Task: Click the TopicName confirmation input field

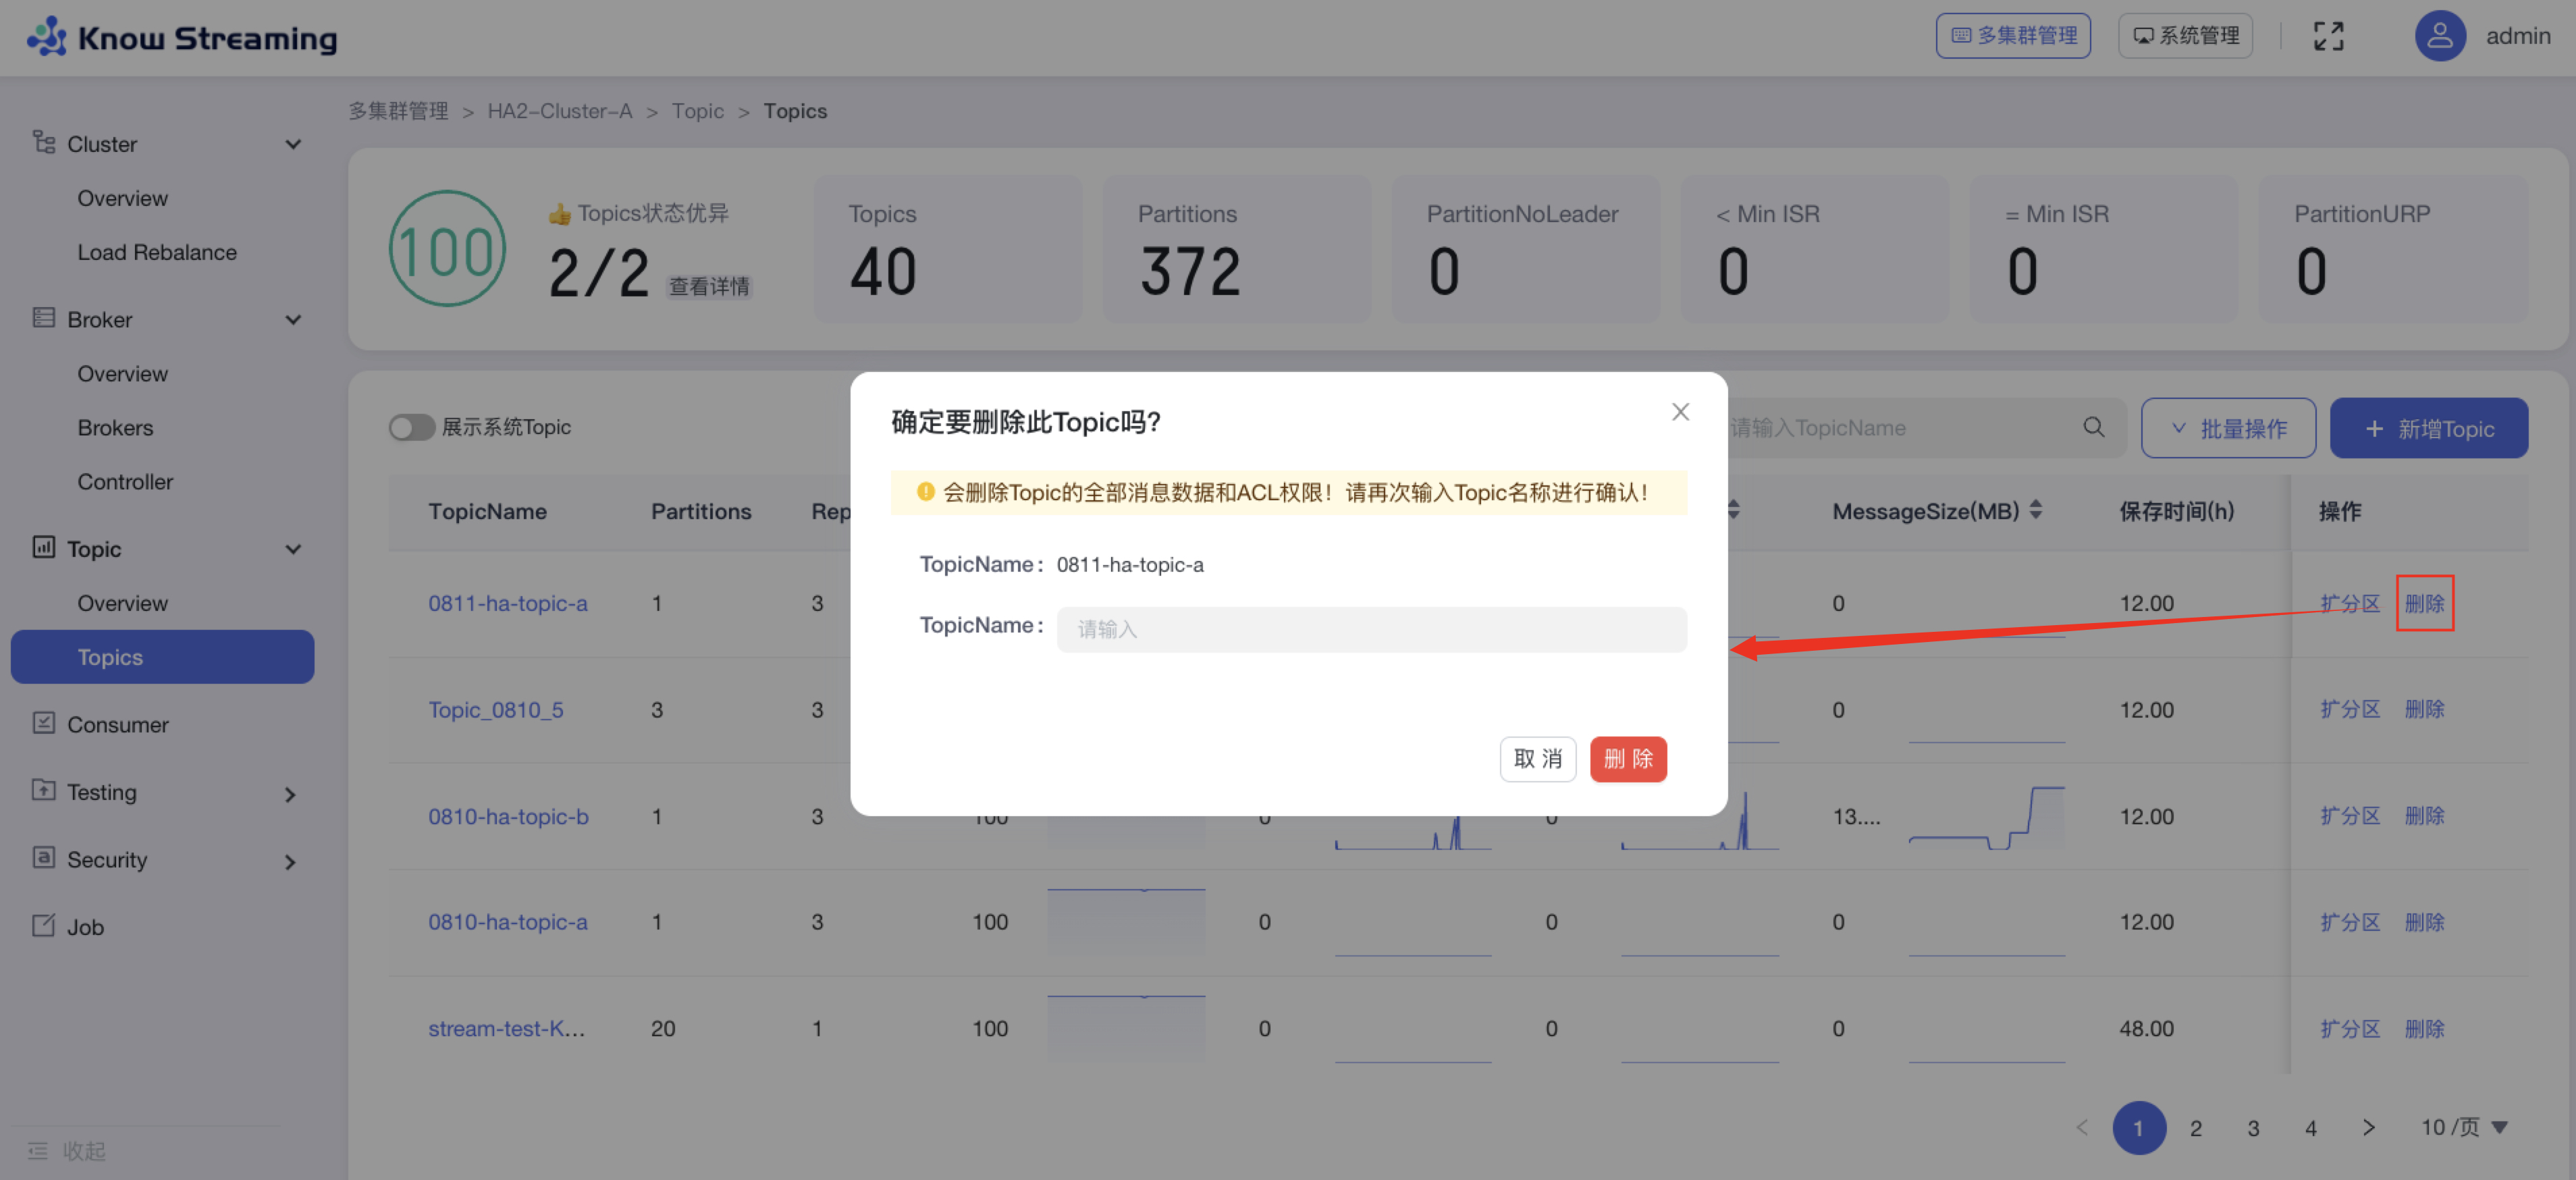Action: pyautogui.click(x=1370, y=629)
